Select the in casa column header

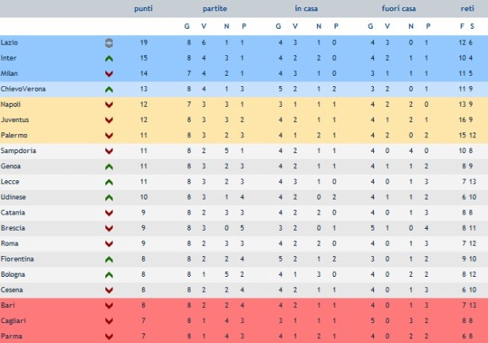click(306, 9)
